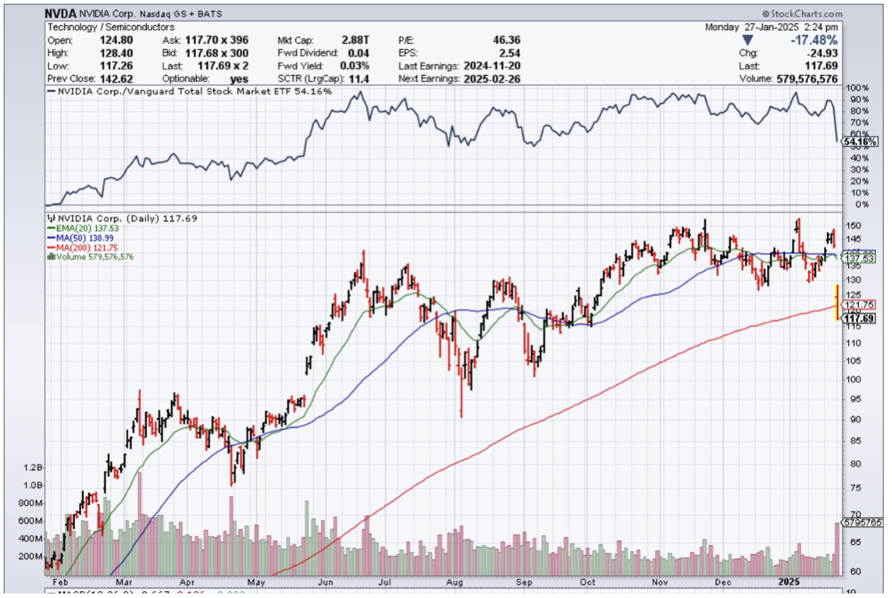This screenshot has width=892, height=598.
Task: Click the 'EMA(20) 137.53' legend text
Action: pos(87,229)
